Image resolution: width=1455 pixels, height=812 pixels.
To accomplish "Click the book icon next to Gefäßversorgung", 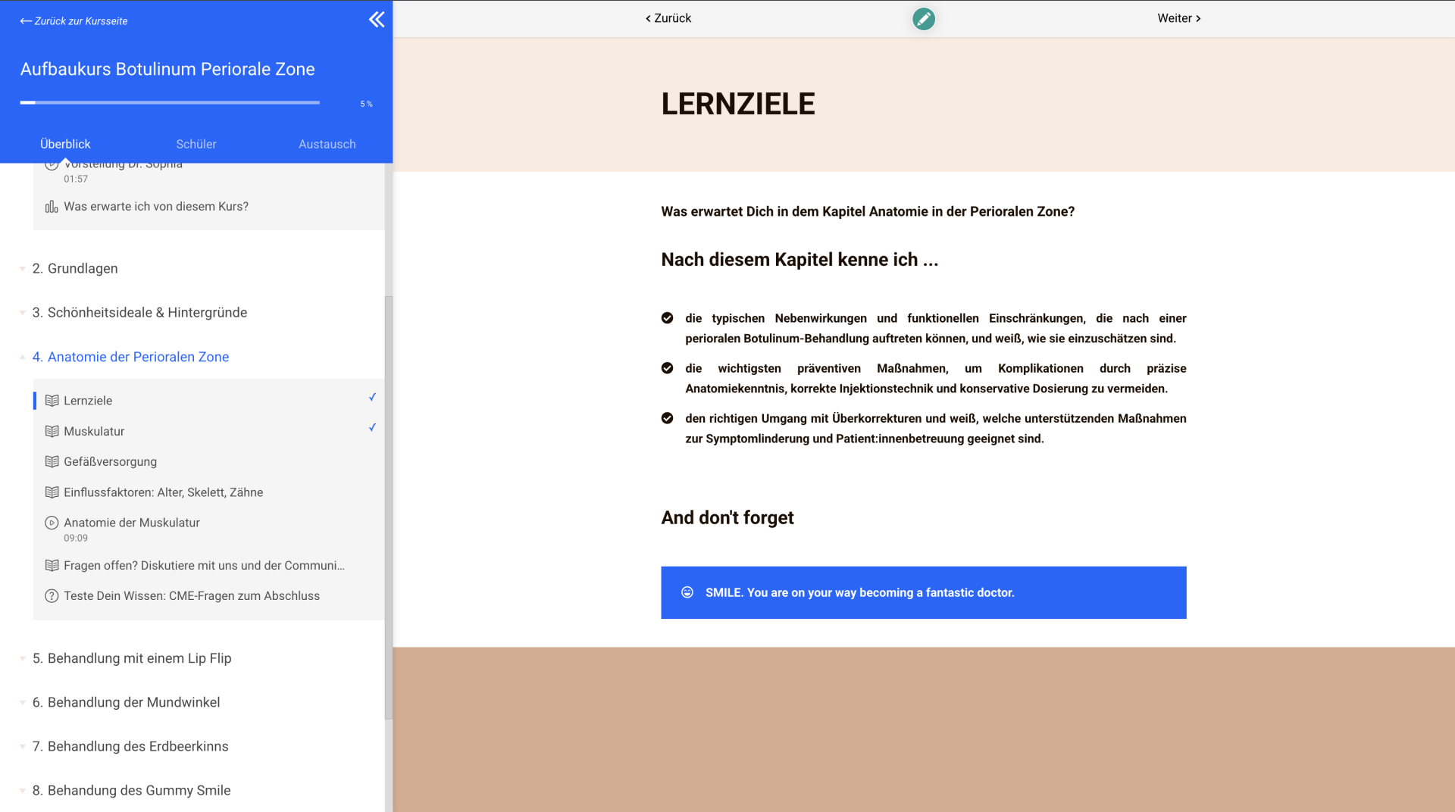I will (52, 462).
